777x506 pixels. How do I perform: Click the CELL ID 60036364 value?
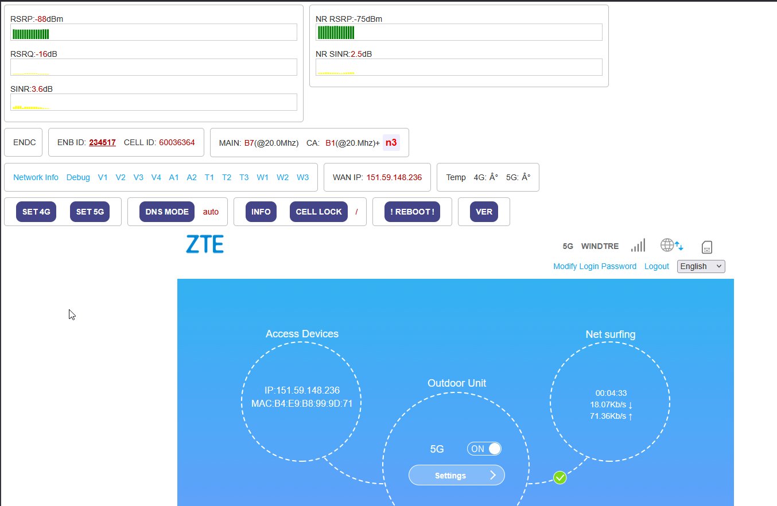[177, 142]
